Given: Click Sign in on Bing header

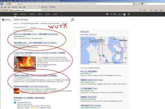Looking at the screenshot, I should pos(120,14).
